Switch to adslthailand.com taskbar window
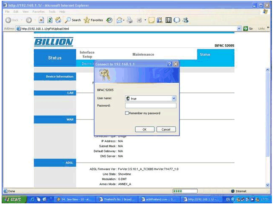 159,199
